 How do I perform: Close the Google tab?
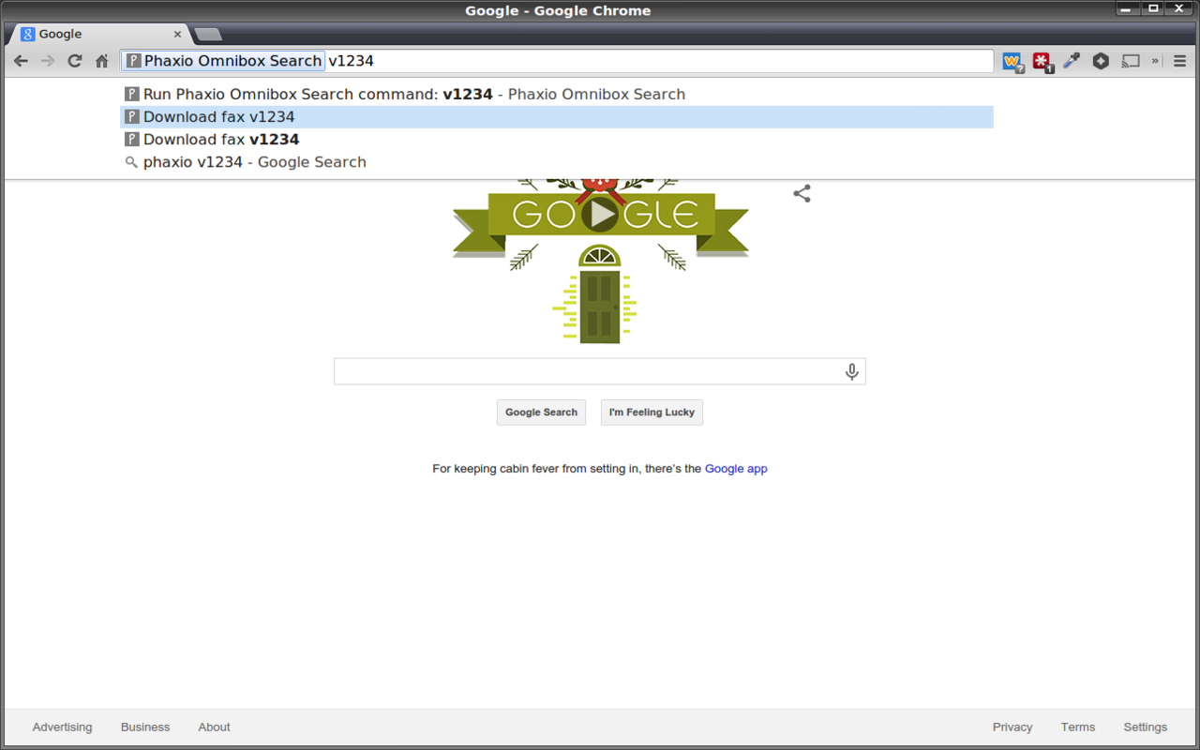[177, 34]
